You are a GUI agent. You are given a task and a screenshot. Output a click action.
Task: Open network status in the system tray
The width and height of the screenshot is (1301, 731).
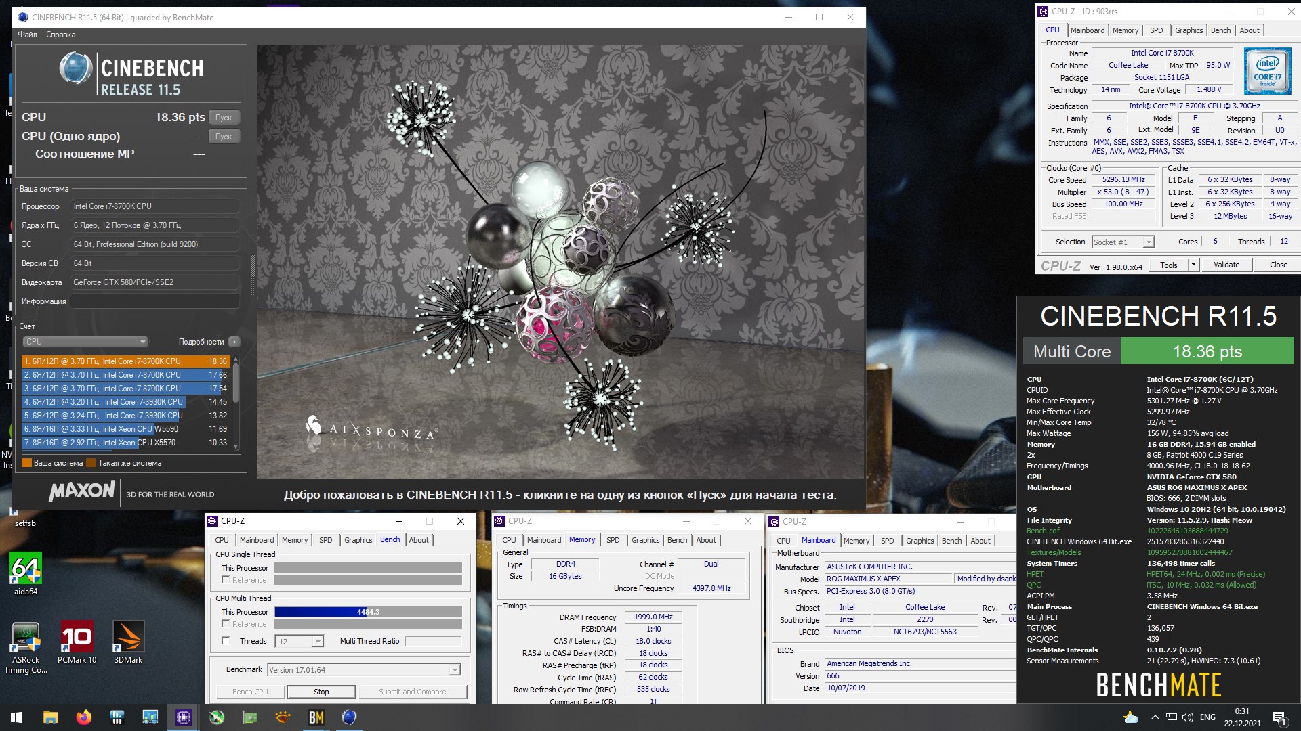coord(1172,717)
